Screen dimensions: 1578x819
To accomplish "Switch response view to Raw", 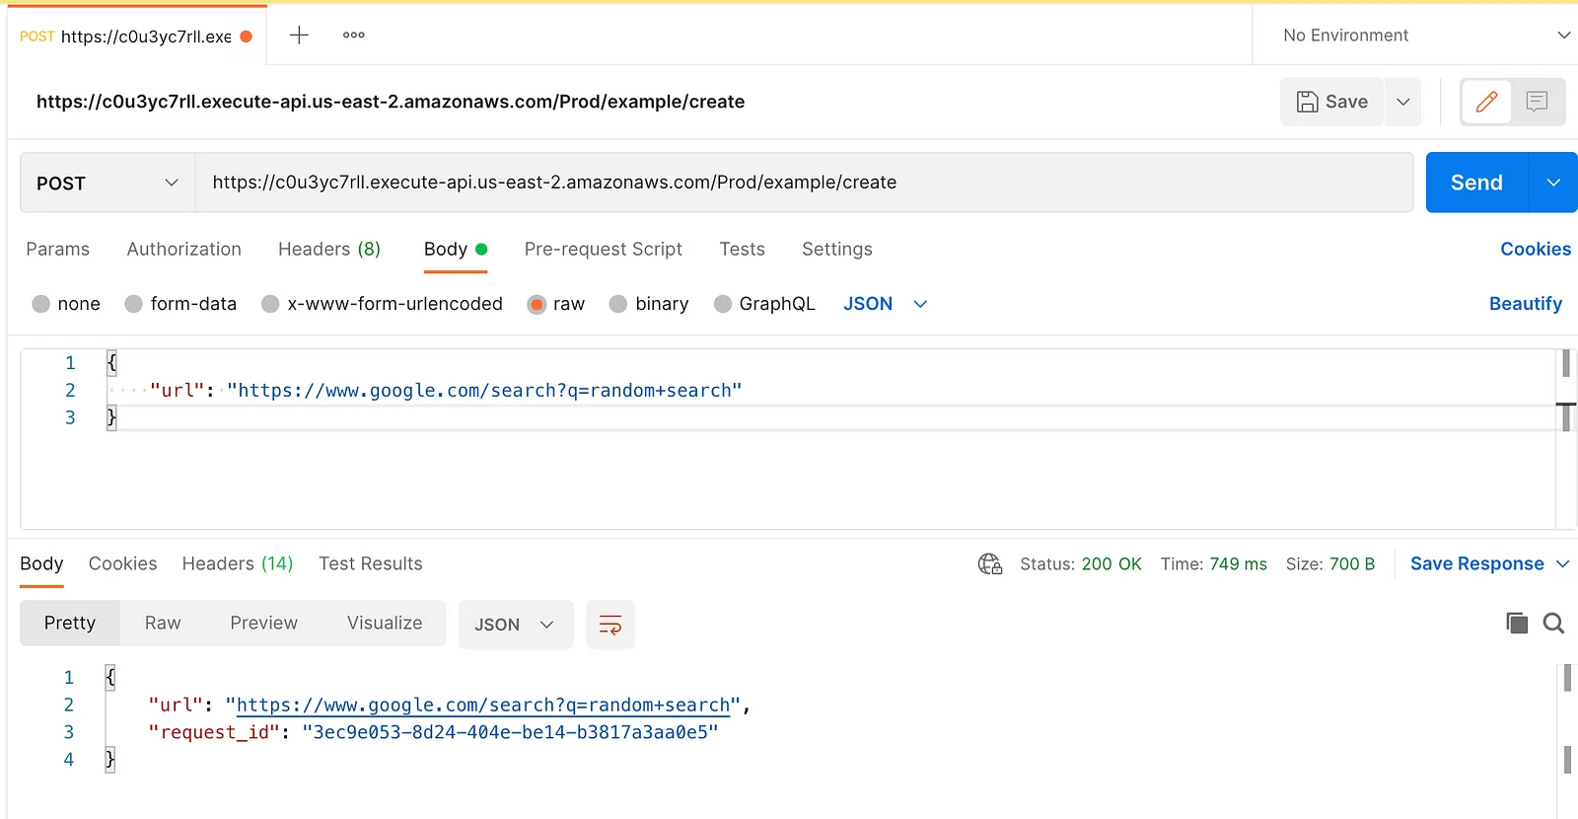I will click(x=163, y=623).
